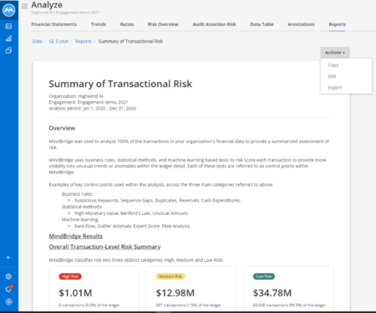Screen dimensions: 376x313
Task: Click the Engagement demo 2021 line
Action: [x=89, y=102]
